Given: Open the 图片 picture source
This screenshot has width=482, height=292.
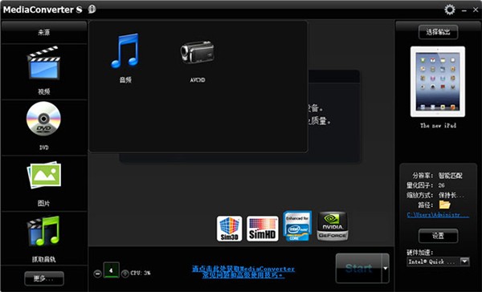Looking at the screenshot, I should pos(44,175).
